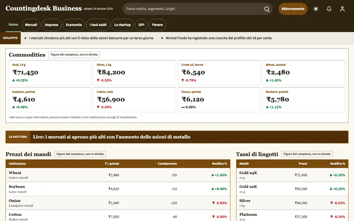The height and width of the screenshot is (221, 354).
Task: Click the ₹65,500 Gold 22K price
Action: point(301,189)
